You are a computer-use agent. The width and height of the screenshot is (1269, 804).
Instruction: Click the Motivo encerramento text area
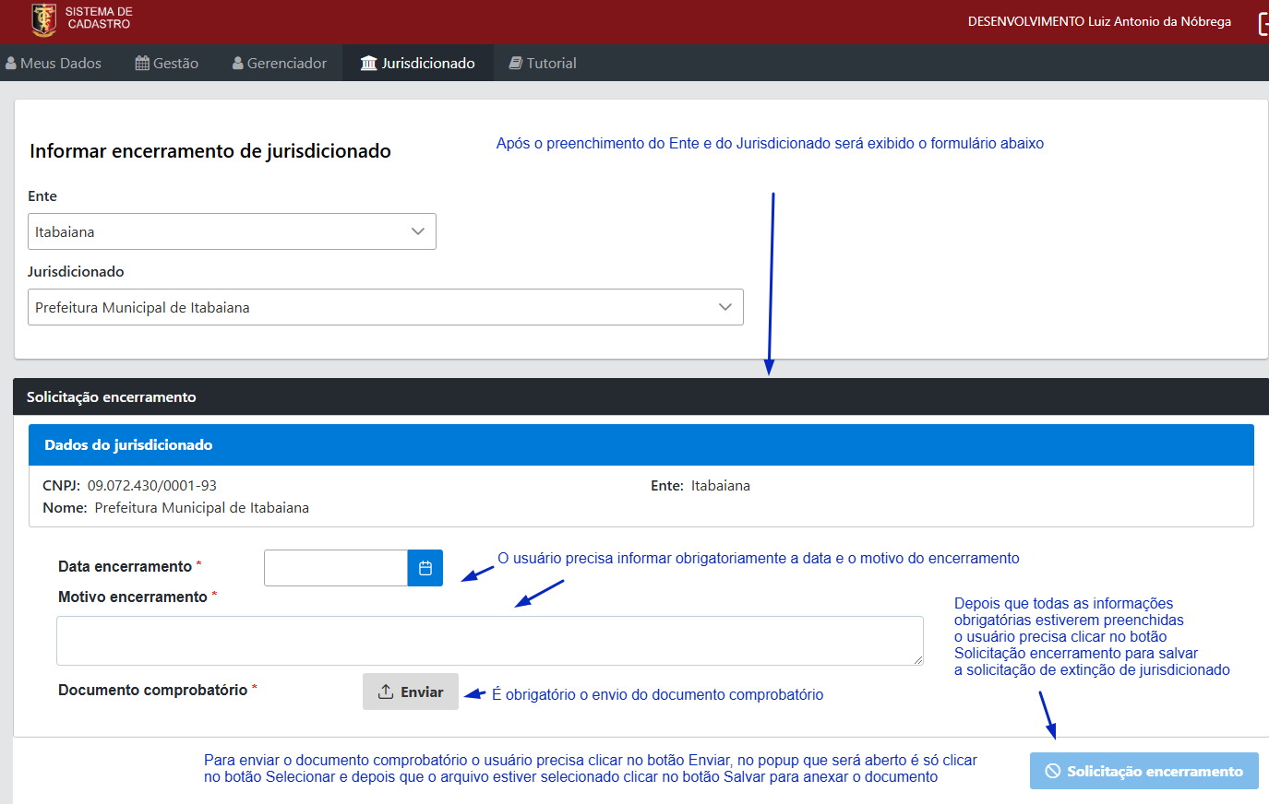490,641
